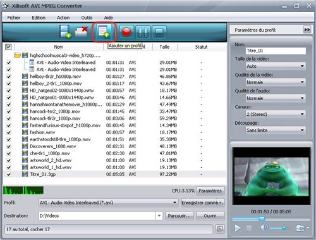Click the Xilisoft app icon in title bar

pos(6,6)
